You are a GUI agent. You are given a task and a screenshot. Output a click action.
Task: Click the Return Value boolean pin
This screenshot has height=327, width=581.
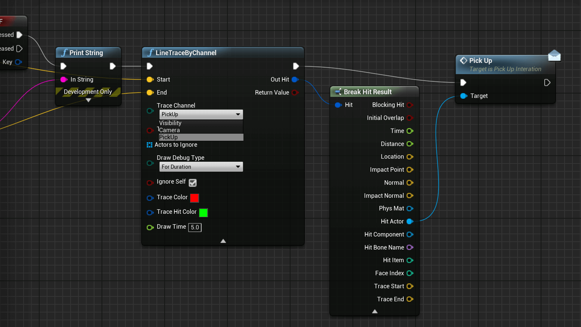click(295, 92)
